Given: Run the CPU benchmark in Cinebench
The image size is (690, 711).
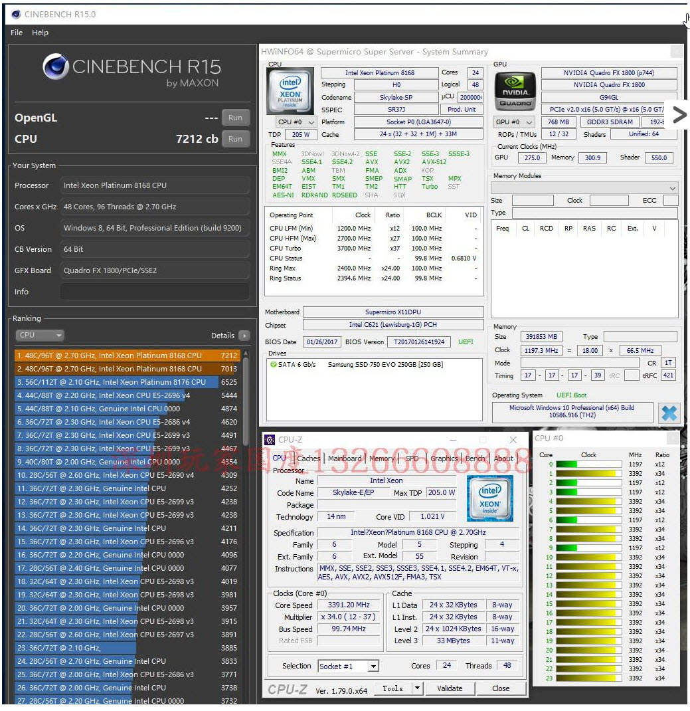Looking at the screenshot, I should [x=236, y=139].
